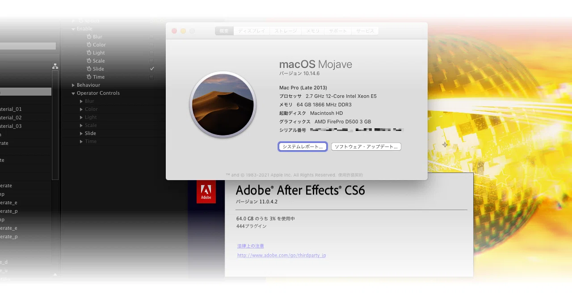Expand Slide under Operator Controls
The height and width of the screenshot is (299, 572).
(x=81, y=133)
